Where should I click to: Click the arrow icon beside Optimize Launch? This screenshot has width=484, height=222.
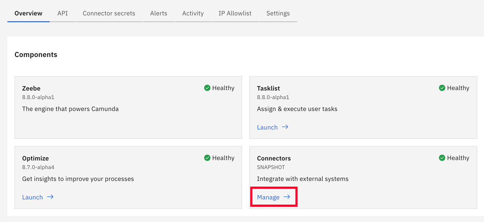51,197
